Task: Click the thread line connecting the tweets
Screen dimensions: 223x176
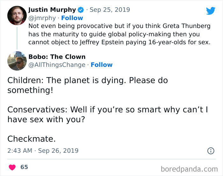Action: click(17, 38)
